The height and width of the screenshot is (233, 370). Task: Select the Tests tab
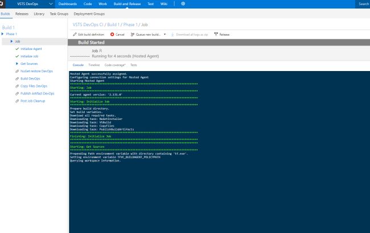pos(134,65)
